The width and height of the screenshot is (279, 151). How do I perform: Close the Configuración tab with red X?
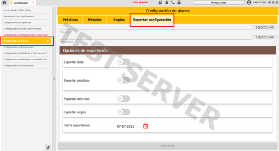tap(33, 3)
